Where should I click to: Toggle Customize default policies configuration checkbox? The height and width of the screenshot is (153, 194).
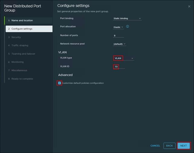tap(60, 83)
